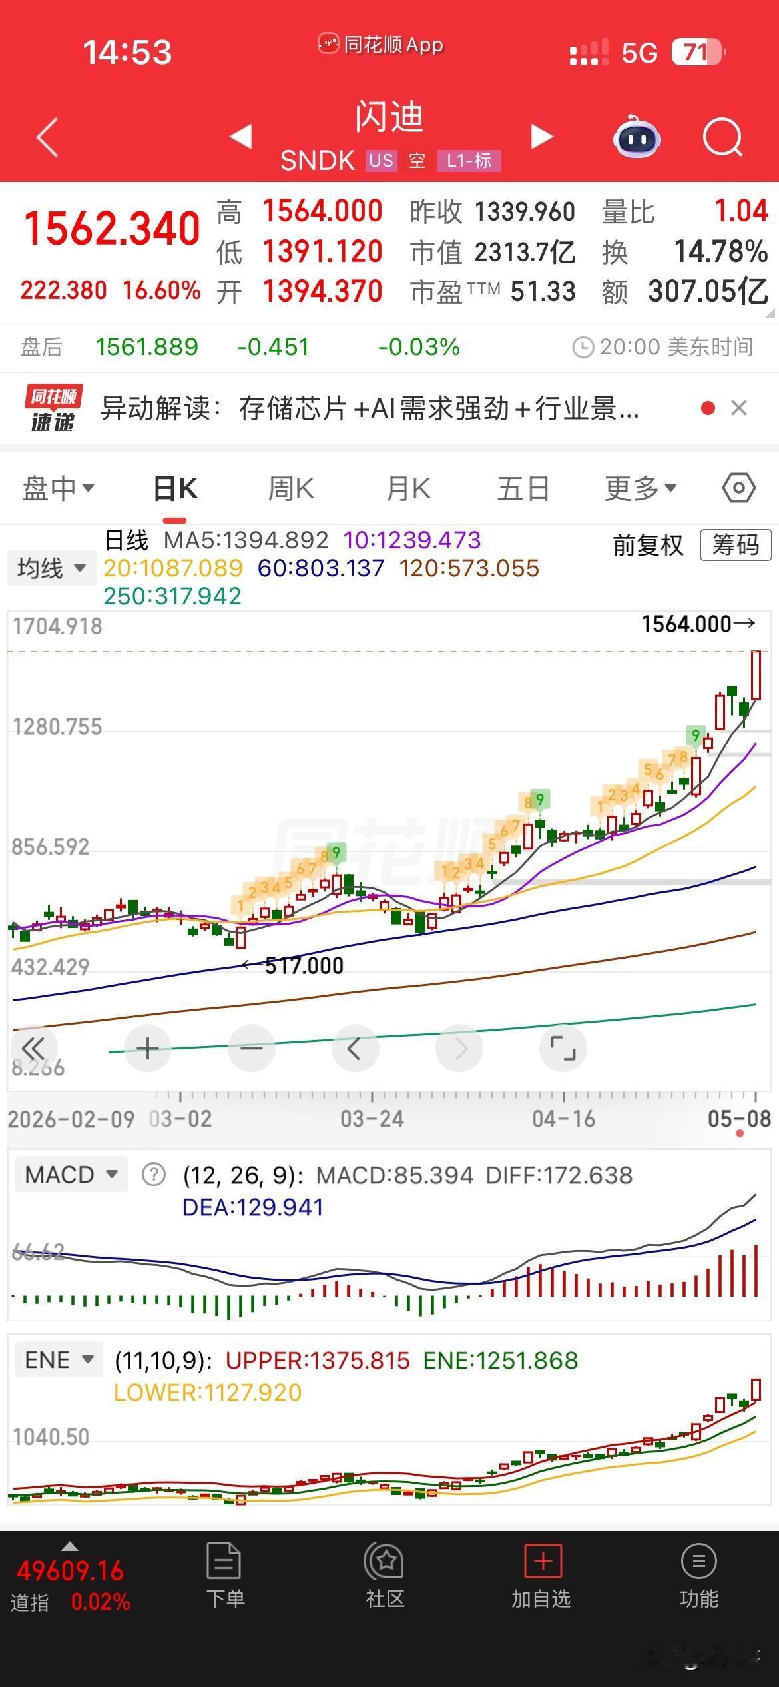Switch to 月K tab
The height and width of the screenshot is (1687, 779).
coord(409,488)
